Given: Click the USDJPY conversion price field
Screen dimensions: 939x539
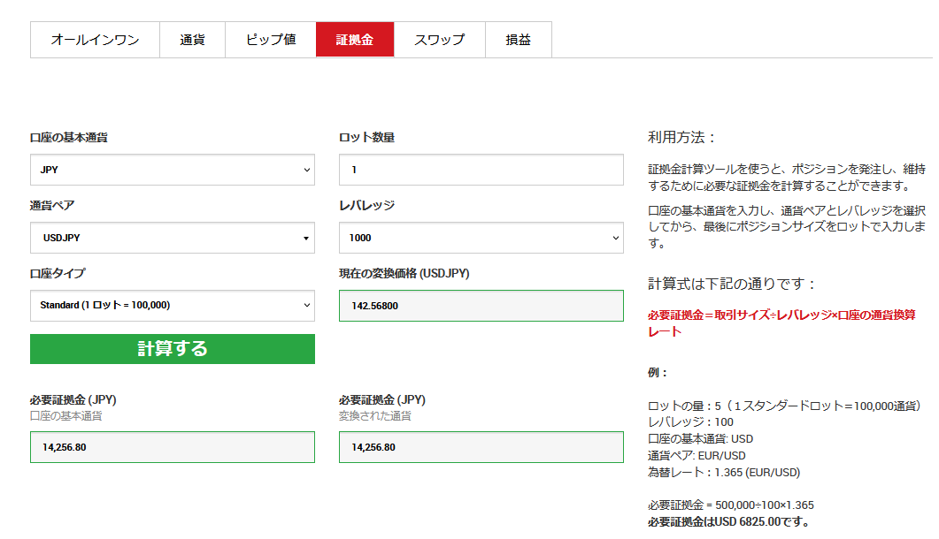Looking at the screenshot, I should [x=481, y=306].
